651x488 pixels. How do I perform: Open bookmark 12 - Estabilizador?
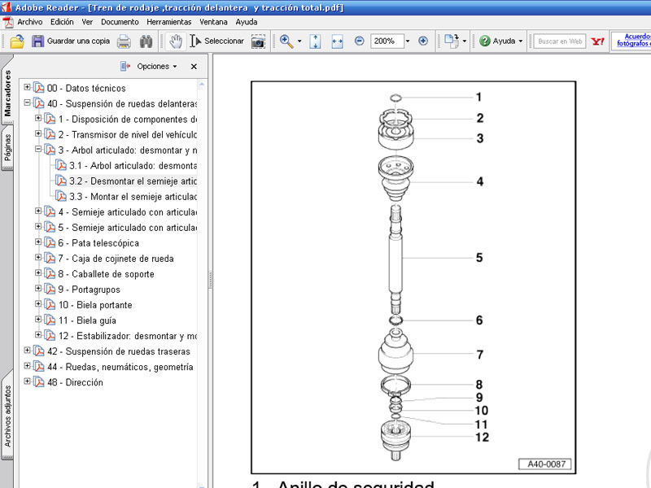point(128,336)
